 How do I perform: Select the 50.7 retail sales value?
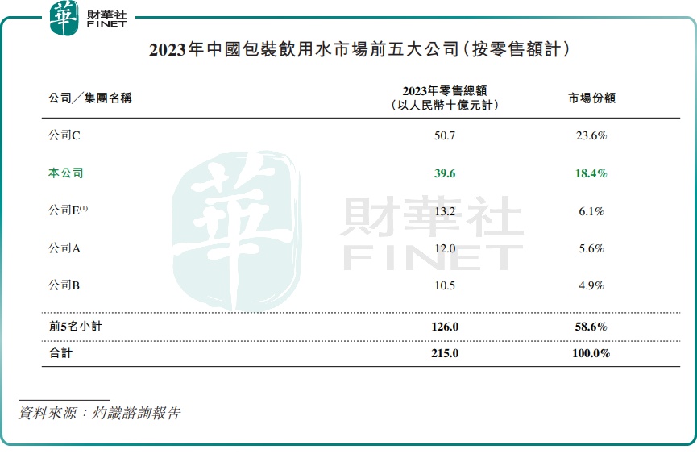pos(444,136)
